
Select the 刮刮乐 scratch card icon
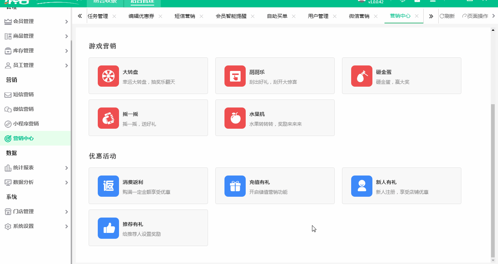click(x=235, y=76)
